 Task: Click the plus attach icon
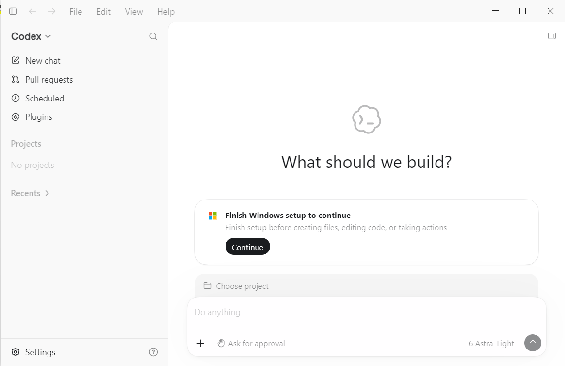(200, 343)
